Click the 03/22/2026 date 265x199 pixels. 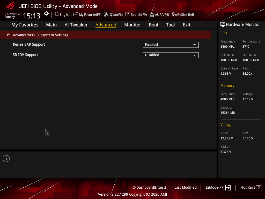tap(13, 14)
